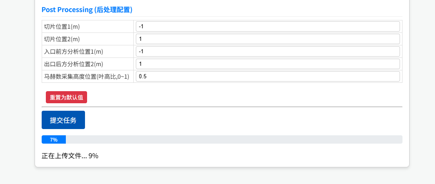This screenshot has height=184, width=435.
Task: Click the Post Processing (后处理配置) heading
Action: pyautogui.click(x=90, y=10)
